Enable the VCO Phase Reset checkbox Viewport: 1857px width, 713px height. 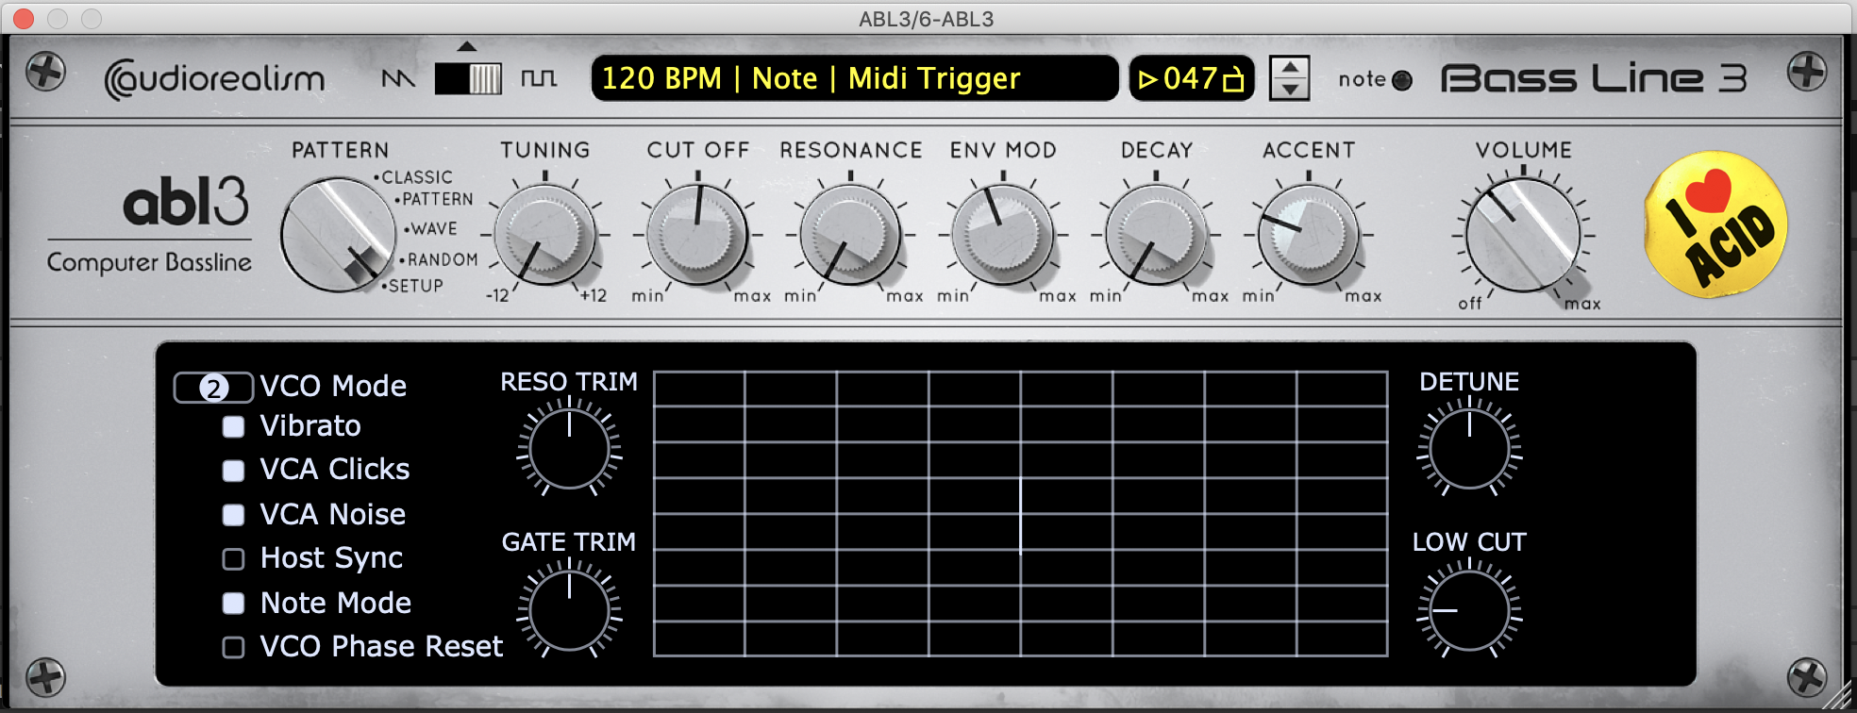click(x=233, y=647)
